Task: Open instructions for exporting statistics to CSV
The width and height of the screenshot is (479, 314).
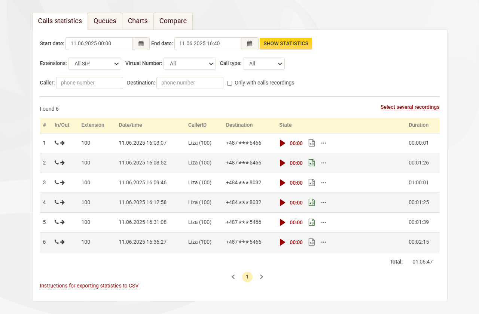Action: (89, 286)
